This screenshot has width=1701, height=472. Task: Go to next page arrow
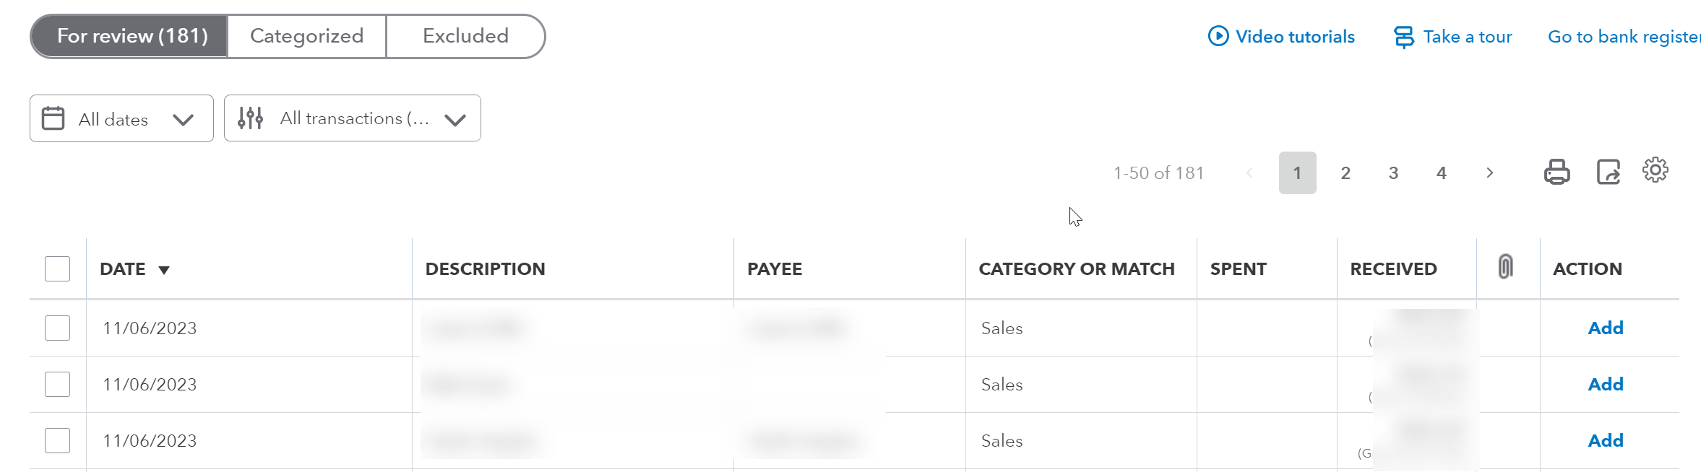point(1489,173)
